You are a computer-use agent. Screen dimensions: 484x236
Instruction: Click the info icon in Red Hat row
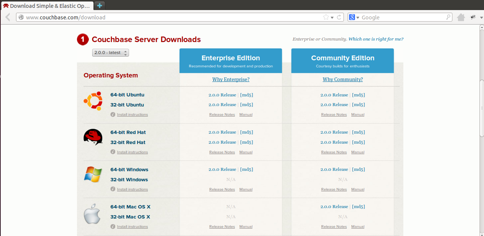pyautogui.click(x=113, y=152)
